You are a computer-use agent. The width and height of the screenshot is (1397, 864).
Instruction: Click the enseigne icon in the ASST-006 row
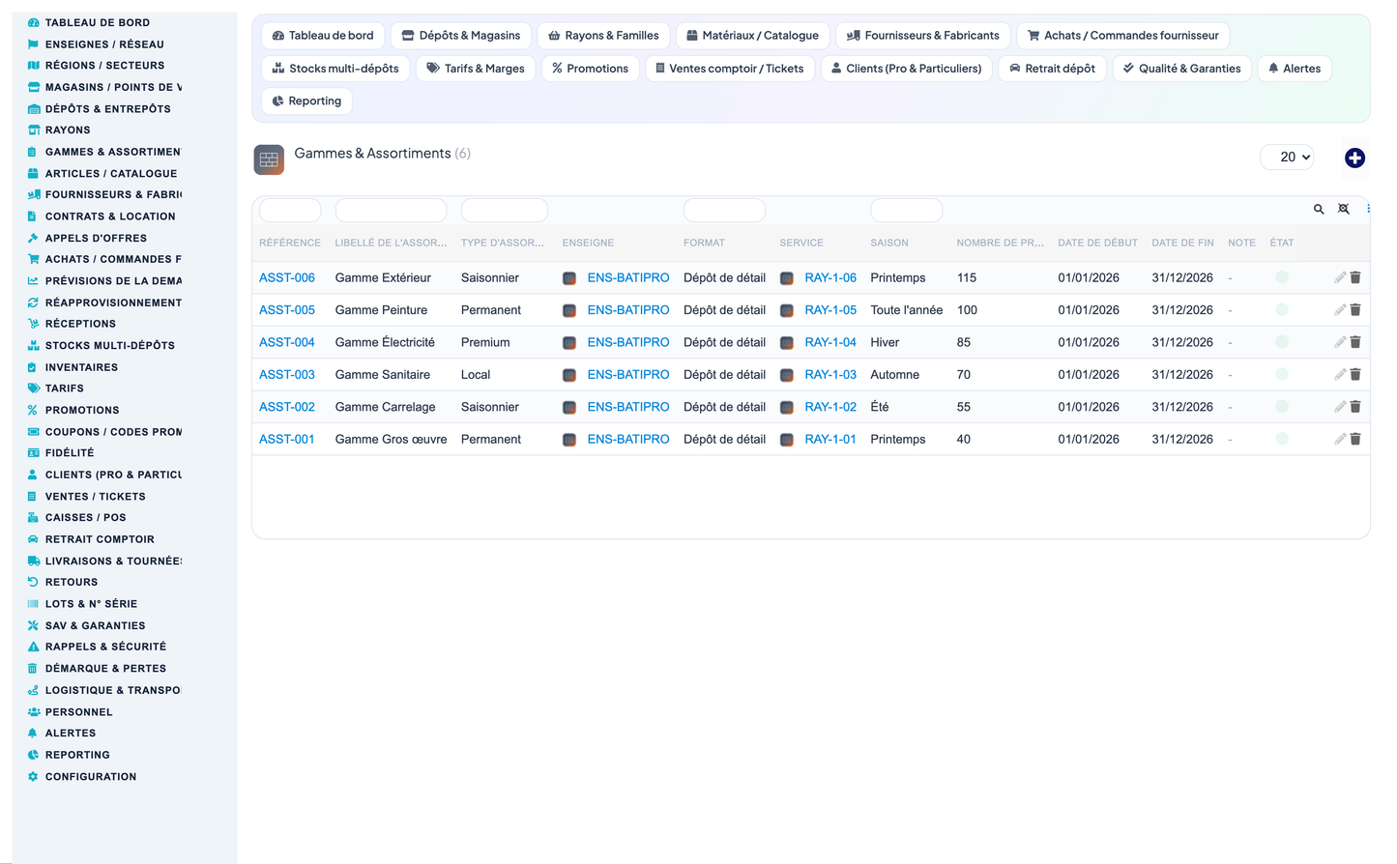pos(569,278)
